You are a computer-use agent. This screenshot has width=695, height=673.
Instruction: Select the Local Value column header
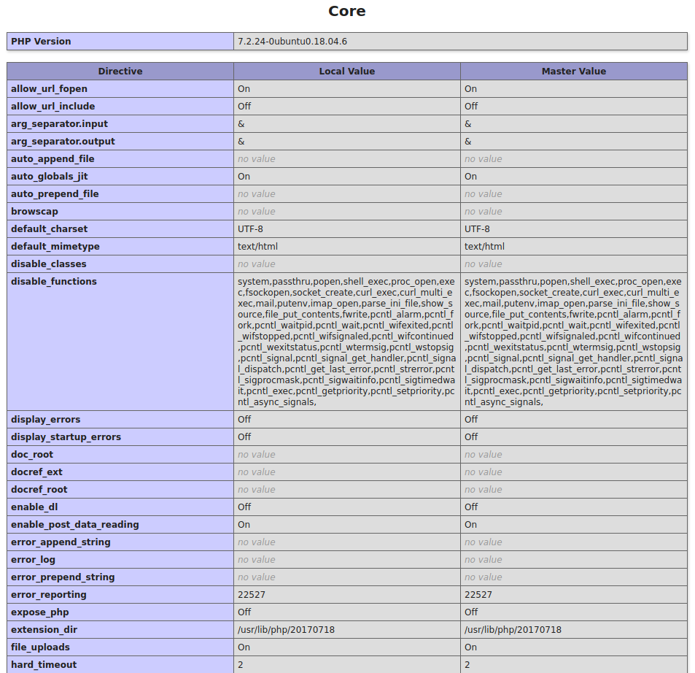(x=346, y=72)
